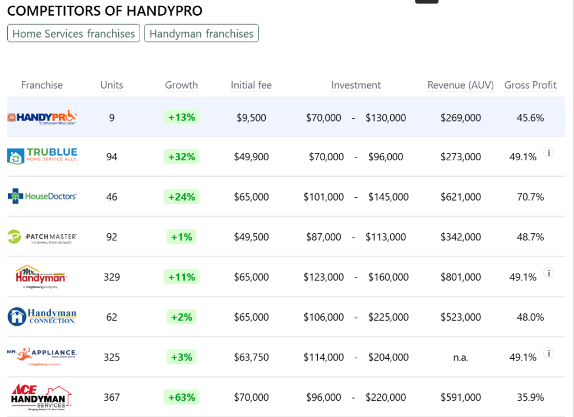The height and width of the screenshot is (417, 574).
Task: Click the Gross Profit column header
Action: [530, 85]
